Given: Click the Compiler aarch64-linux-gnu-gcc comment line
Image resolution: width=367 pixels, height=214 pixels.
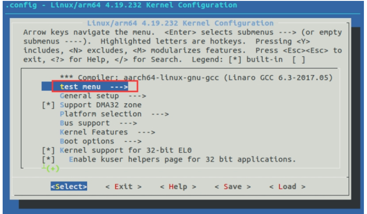Looking at the screenshot, I should pyautogui.click(x=196, y=78).
